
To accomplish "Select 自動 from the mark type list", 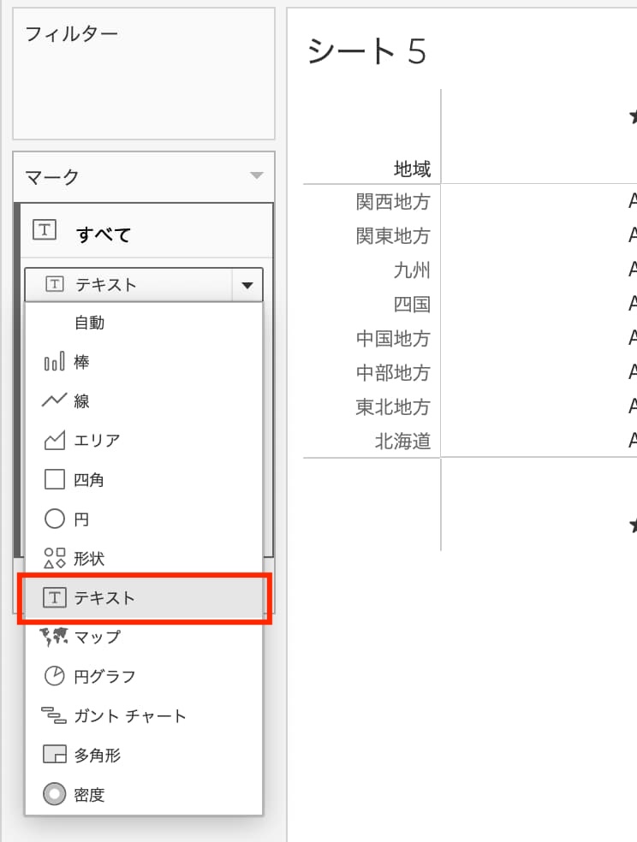I will 89,323.
